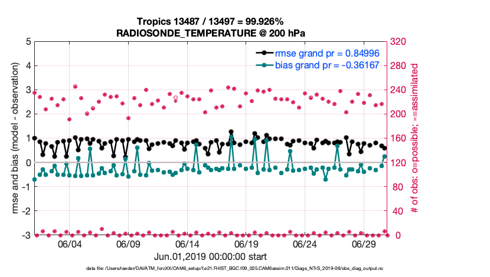Click the teal bias legend line marker
The image size is (490, 277).
(x=264, y=65)
